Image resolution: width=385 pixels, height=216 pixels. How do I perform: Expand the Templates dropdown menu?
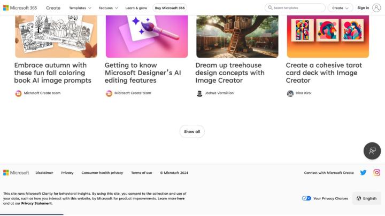tap(80, 8)
